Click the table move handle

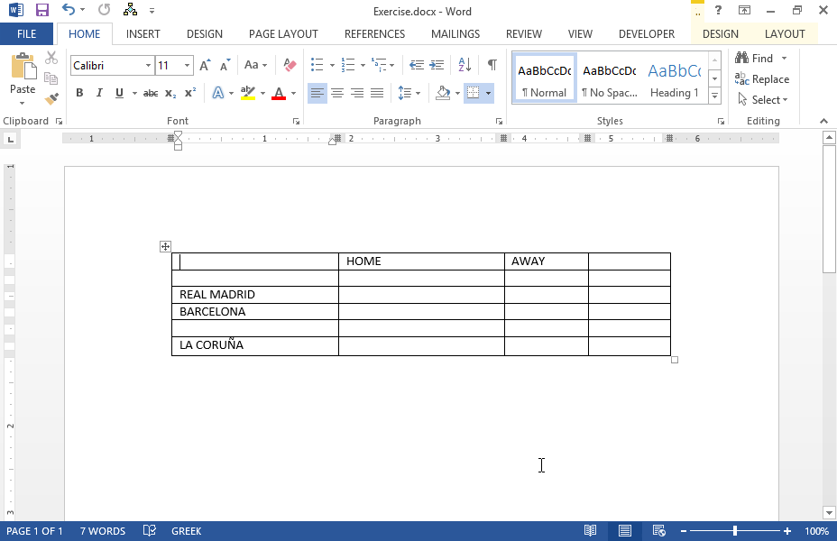[x=165, y=246]
